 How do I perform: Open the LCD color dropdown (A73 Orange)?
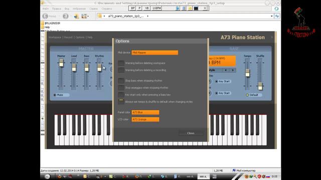tap(145, 119)
